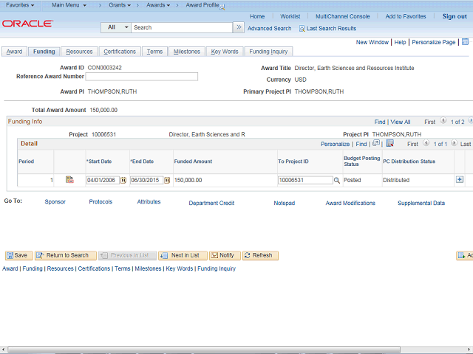
Task: Select the Funding tab
Action: (x=44, y=52)
